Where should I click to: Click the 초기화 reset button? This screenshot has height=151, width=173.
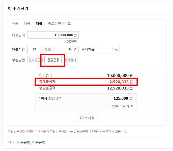coord(87,117)
